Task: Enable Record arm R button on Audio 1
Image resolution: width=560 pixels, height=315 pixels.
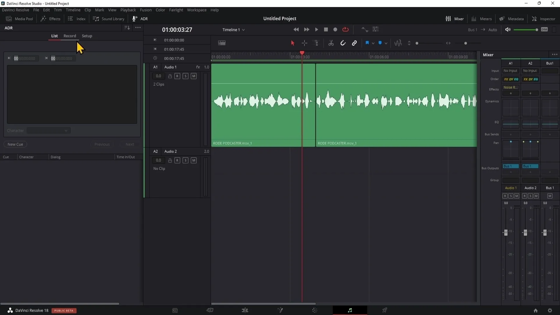Action: [177, 76]
